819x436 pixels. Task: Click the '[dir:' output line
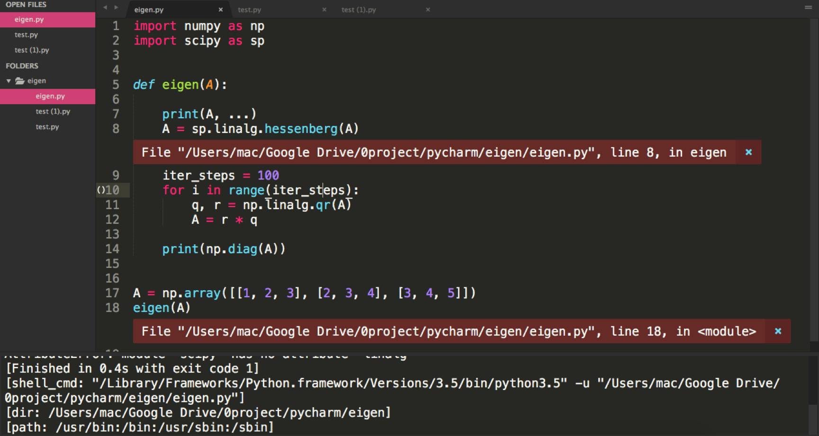tap(198, 412)
